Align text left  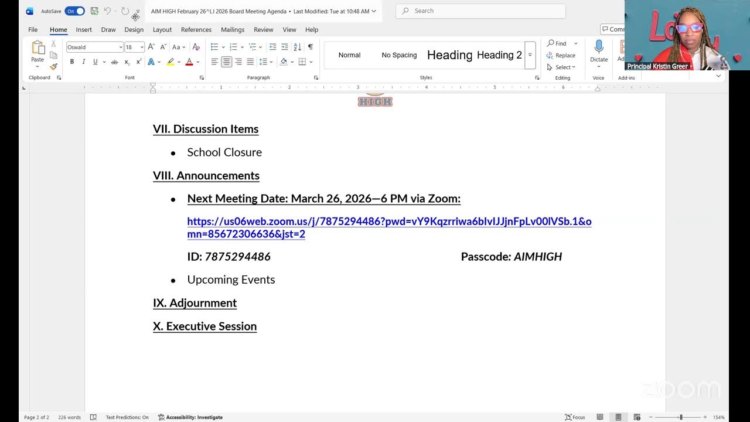pyautogui.click(x=214, y=62)
